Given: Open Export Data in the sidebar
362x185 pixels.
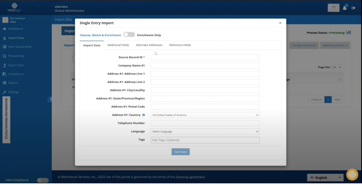Looking at the screenshot, I should pyautogui.click(x=16, y=66).
